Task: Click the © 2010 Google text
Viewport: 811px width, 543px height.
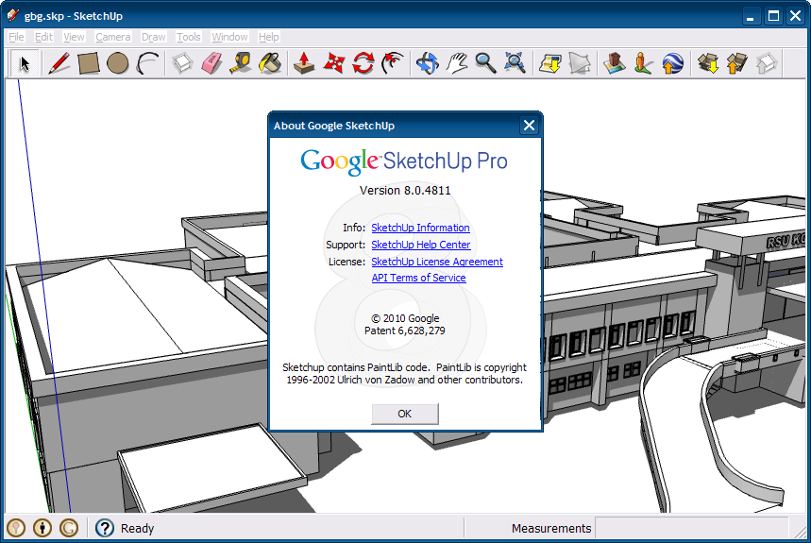Action: (405, 318)
